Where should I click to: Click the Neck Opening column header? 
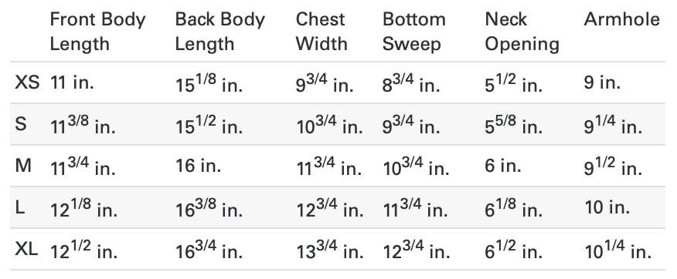(522, 32)
